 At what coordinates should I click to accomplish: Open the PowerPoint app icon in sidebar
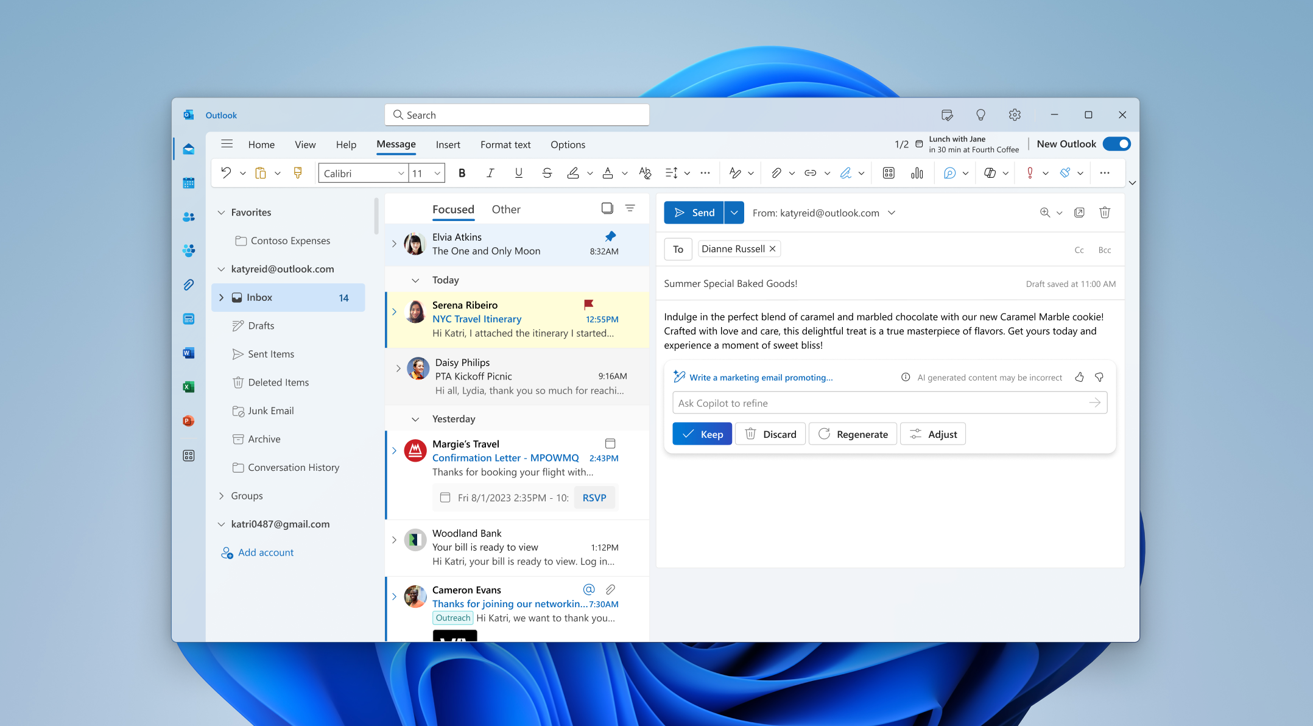[189, 421]
